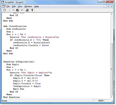Image resolution: width=116 pixels, height=105 pixels.
Task: Click the window resize grip corner
Action: click(x=112, y=101)
